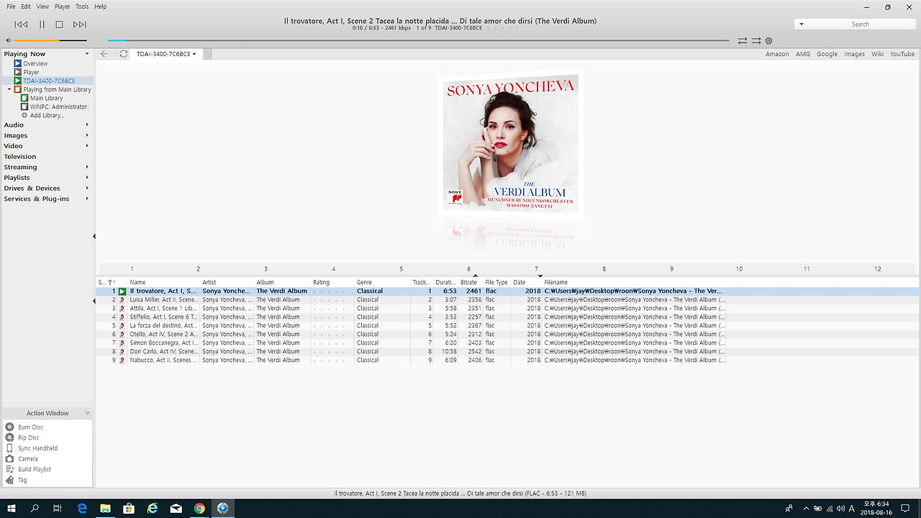Refresh the current view
The width and height of the screenshot is (921, 518).
coord(124,54)
